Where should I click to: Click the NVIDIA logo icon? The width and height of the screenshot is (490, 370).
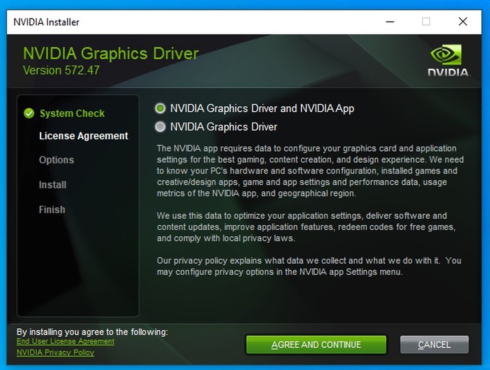point(448,61)
